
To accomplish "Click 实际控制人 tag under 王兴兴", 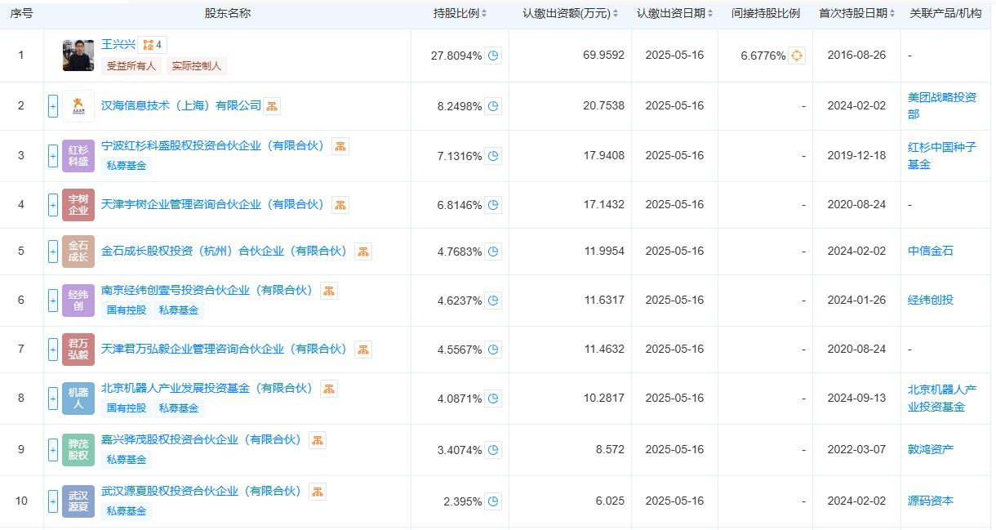I will [197, 66].
